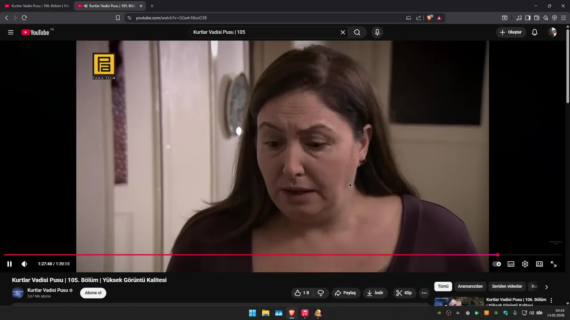Viewport: 570px width, 320px height.
Task: Start voice search with the microphone
Action: click(377, 32)
